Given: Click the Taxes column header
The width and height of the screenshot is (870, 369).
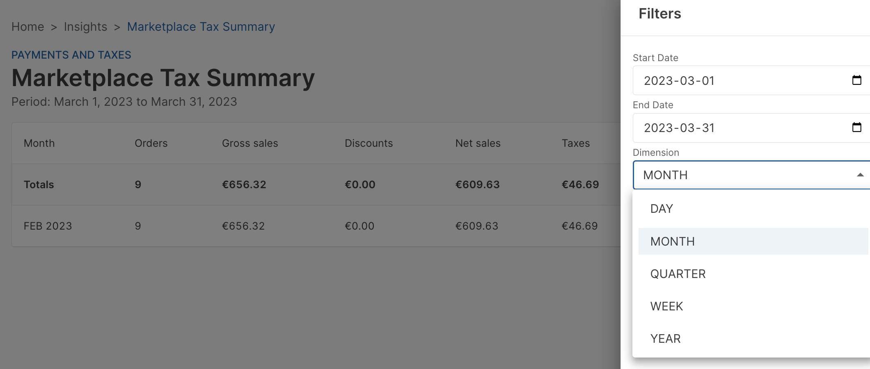Looking at the screenshot, I should pos(575,143).
